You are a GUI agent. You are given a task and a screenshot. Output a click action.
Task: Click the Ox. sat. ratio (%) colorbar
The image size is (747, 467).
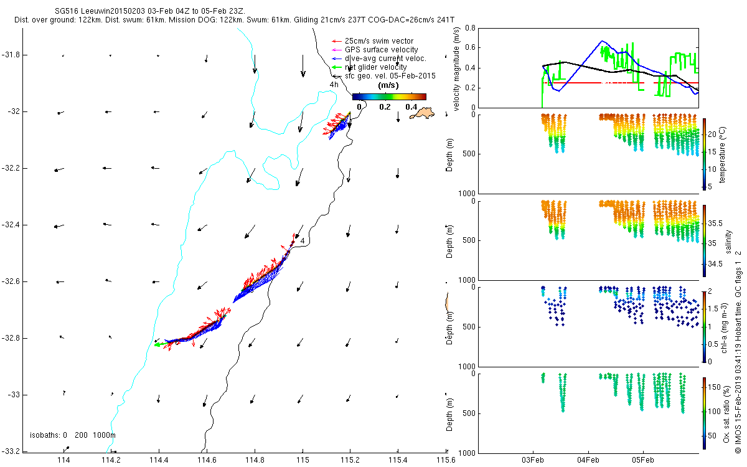click(704, 413)
